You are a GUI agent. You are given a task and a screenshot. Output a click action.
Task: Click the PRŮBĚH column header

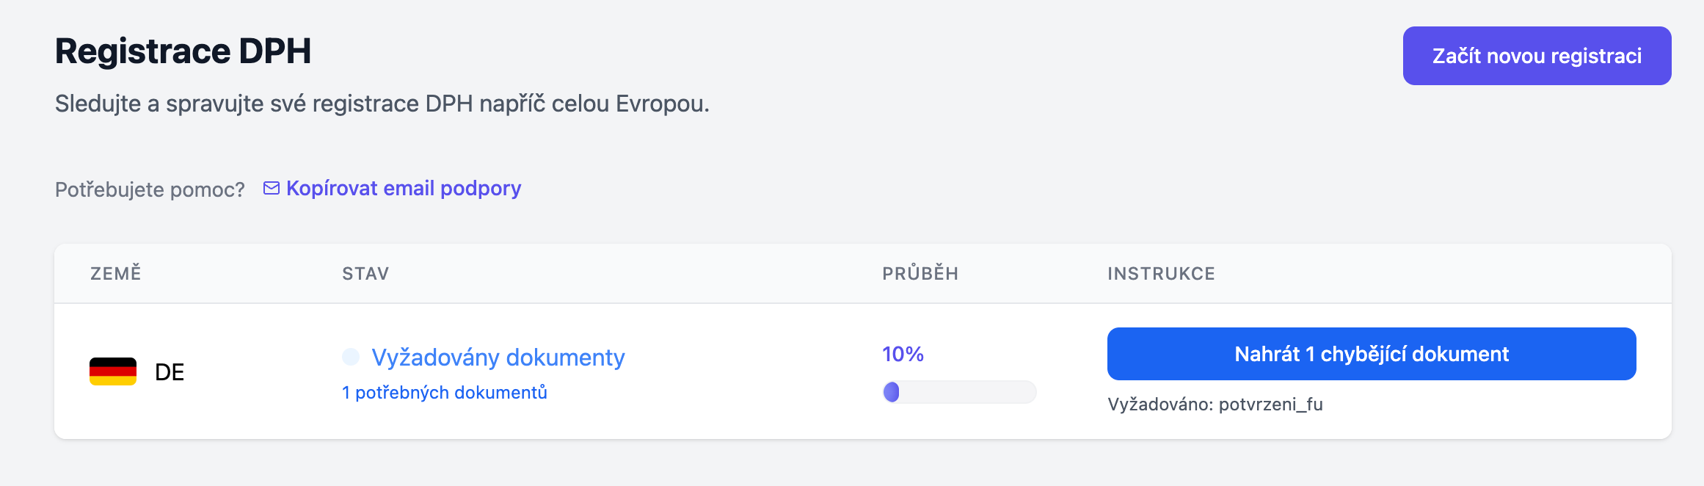[920, 273]
